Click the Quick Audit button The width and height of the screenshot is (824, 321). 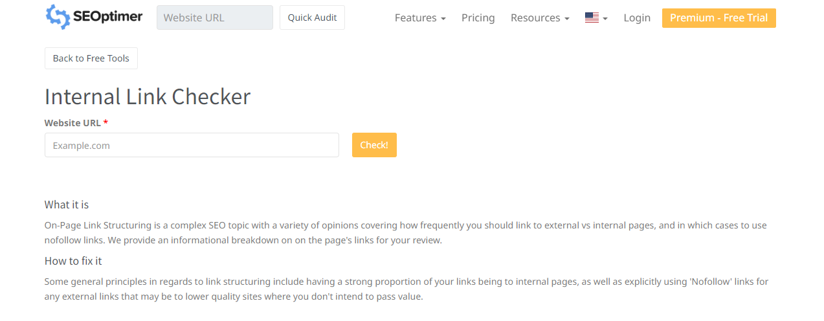tap(312, 17)
